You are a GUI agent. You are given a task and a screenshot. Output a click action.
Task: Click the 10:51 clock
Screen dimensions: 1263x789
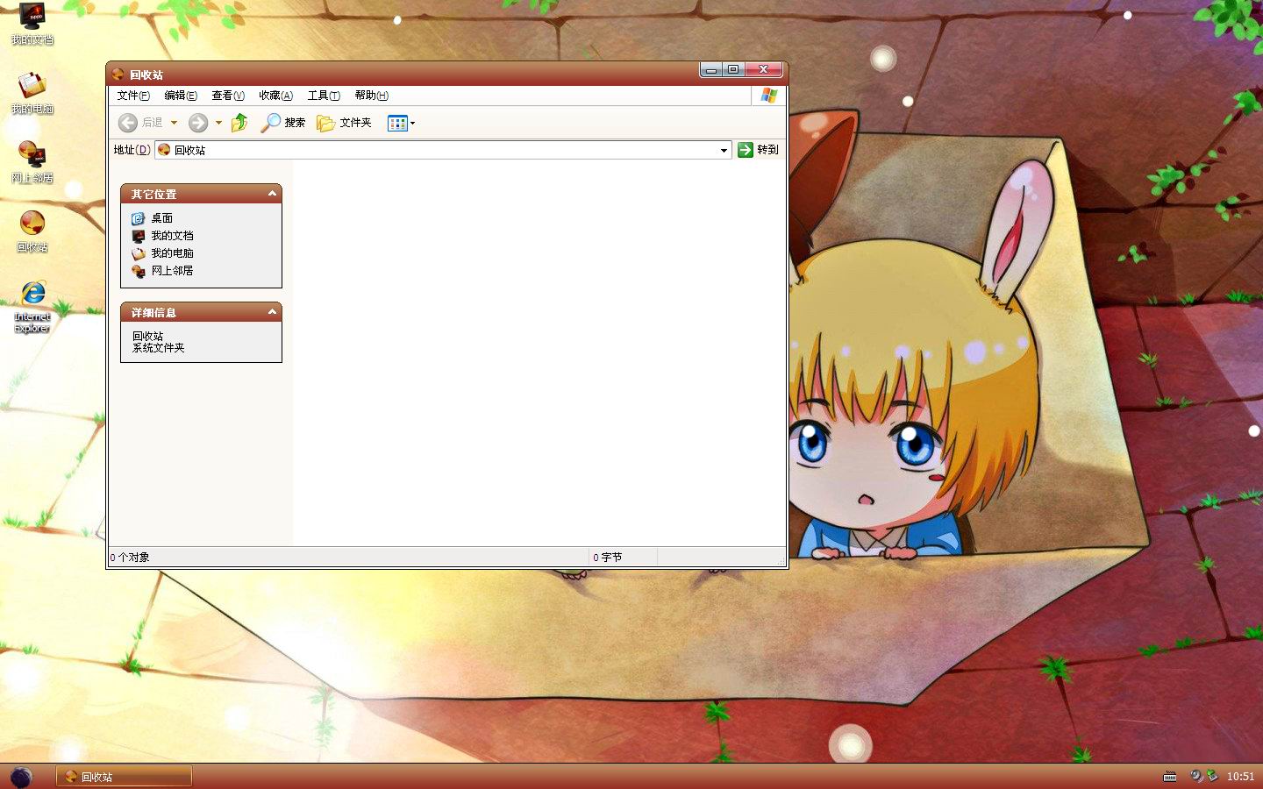1240,777
